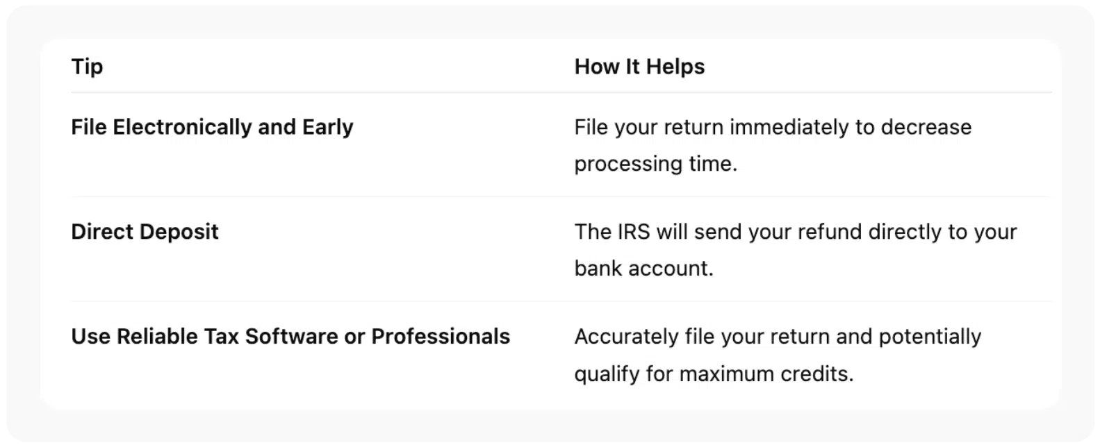Click the "bank account." text line

(x=643, y=269)
